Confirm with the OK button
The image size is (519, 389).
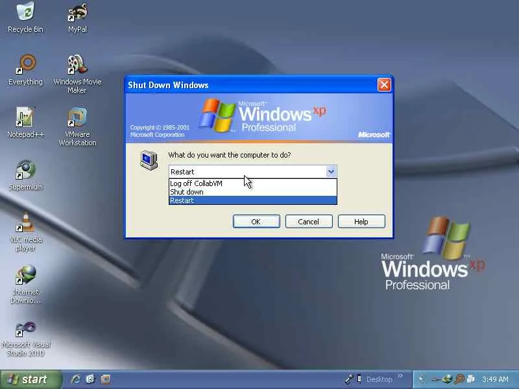(x=256, y=221)
